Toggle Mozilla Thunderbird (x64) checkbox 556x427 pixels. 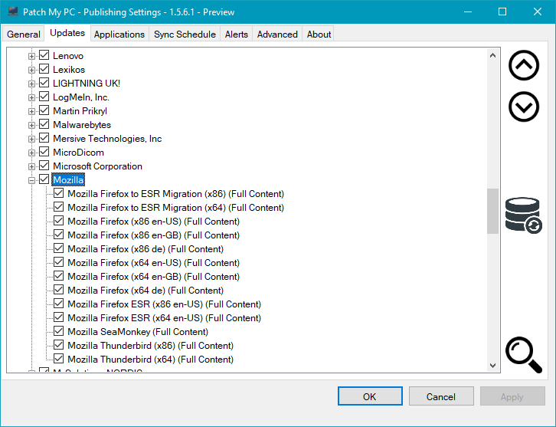pos(59,360)
